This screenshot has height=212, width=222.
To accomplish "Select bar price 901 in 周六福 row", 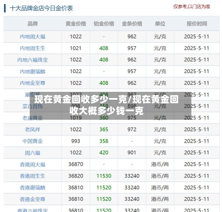I will click(x=132, y=153).
